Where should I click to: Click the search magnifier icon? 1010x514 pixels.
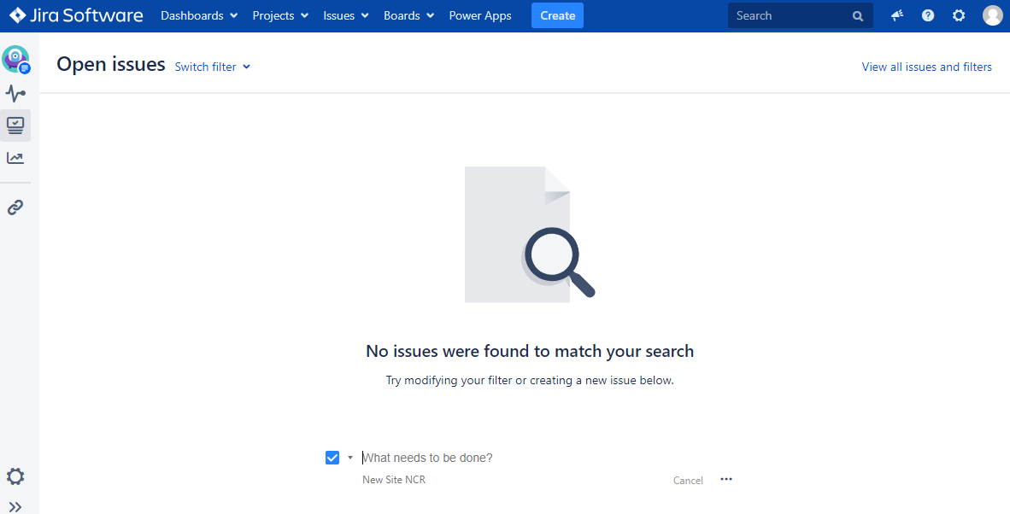pos(857,16)
